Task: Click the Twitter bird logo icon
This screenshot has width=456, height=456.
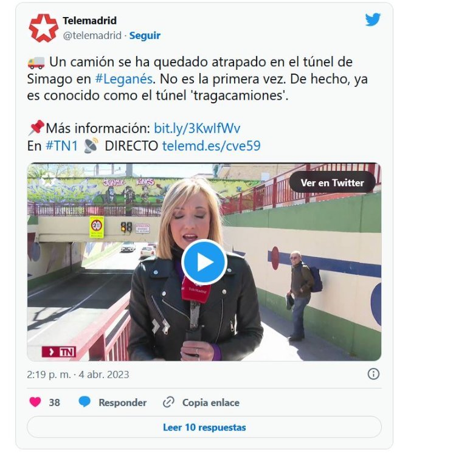Action: (x=373, y=19)
